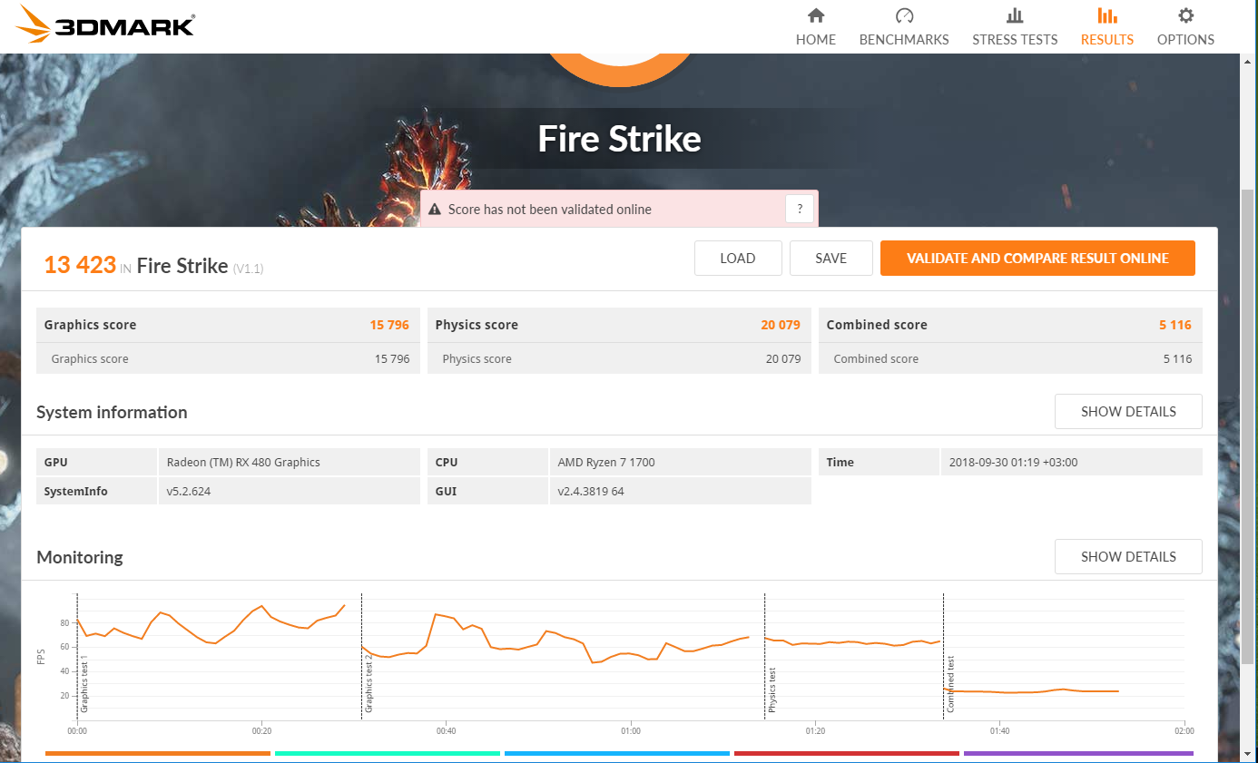Screen dimensions: 1258x763
Task: Click the Time value 2018-09-30 01:19 +03:00
Action: tap(1013, 462)
